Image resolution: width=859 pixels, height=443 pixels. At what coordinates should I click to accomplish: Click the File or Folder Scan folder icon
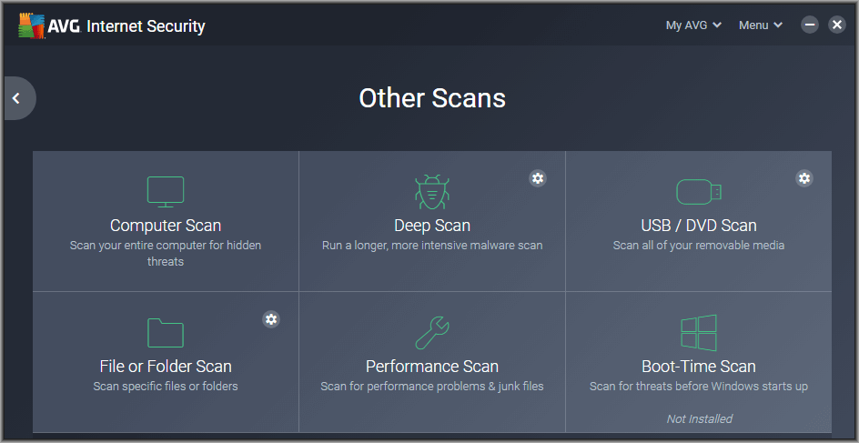166,332
